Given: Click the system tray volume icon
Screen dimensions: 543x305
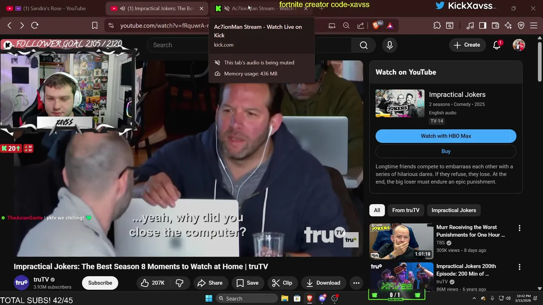Looking at the screenshot, I should click(x=508, y=299).
